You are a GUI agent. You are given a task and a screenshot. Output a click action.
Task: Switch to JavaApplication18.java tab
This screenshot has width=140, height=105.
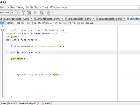(x=48, y=19)
